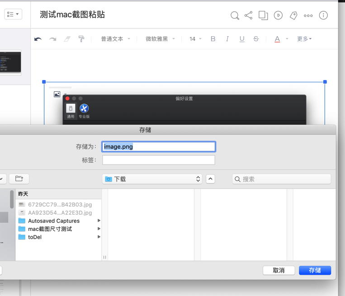Create a new folder in save dialog

19,179
